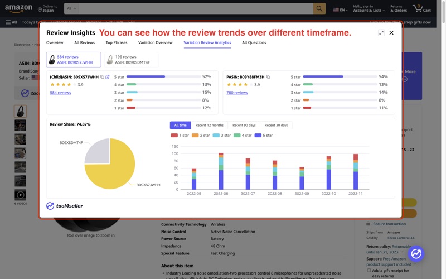
Task: Click the first product thumbnail image
Action: [20, 111]
